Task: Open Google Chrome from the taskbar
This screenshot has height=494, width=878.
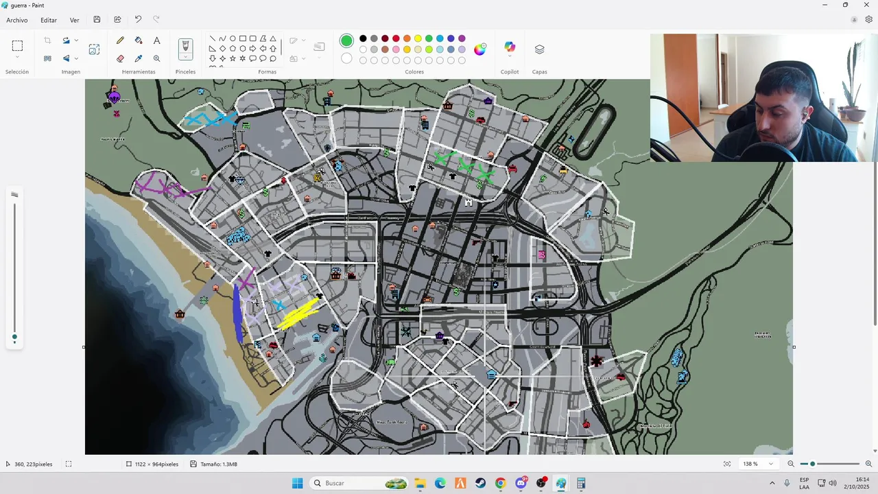Action: [x=500, y=483]
